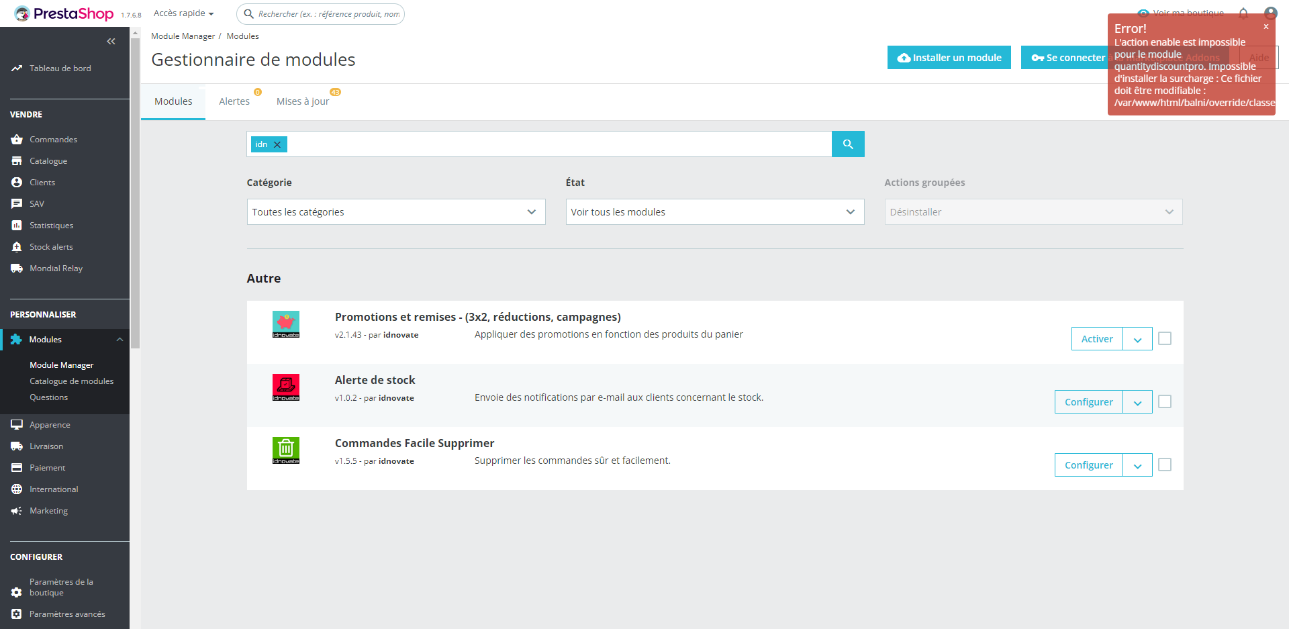Click the Catalogue store icon
Viewport: 1289px width, 629px height.
(x=17, y=161)
